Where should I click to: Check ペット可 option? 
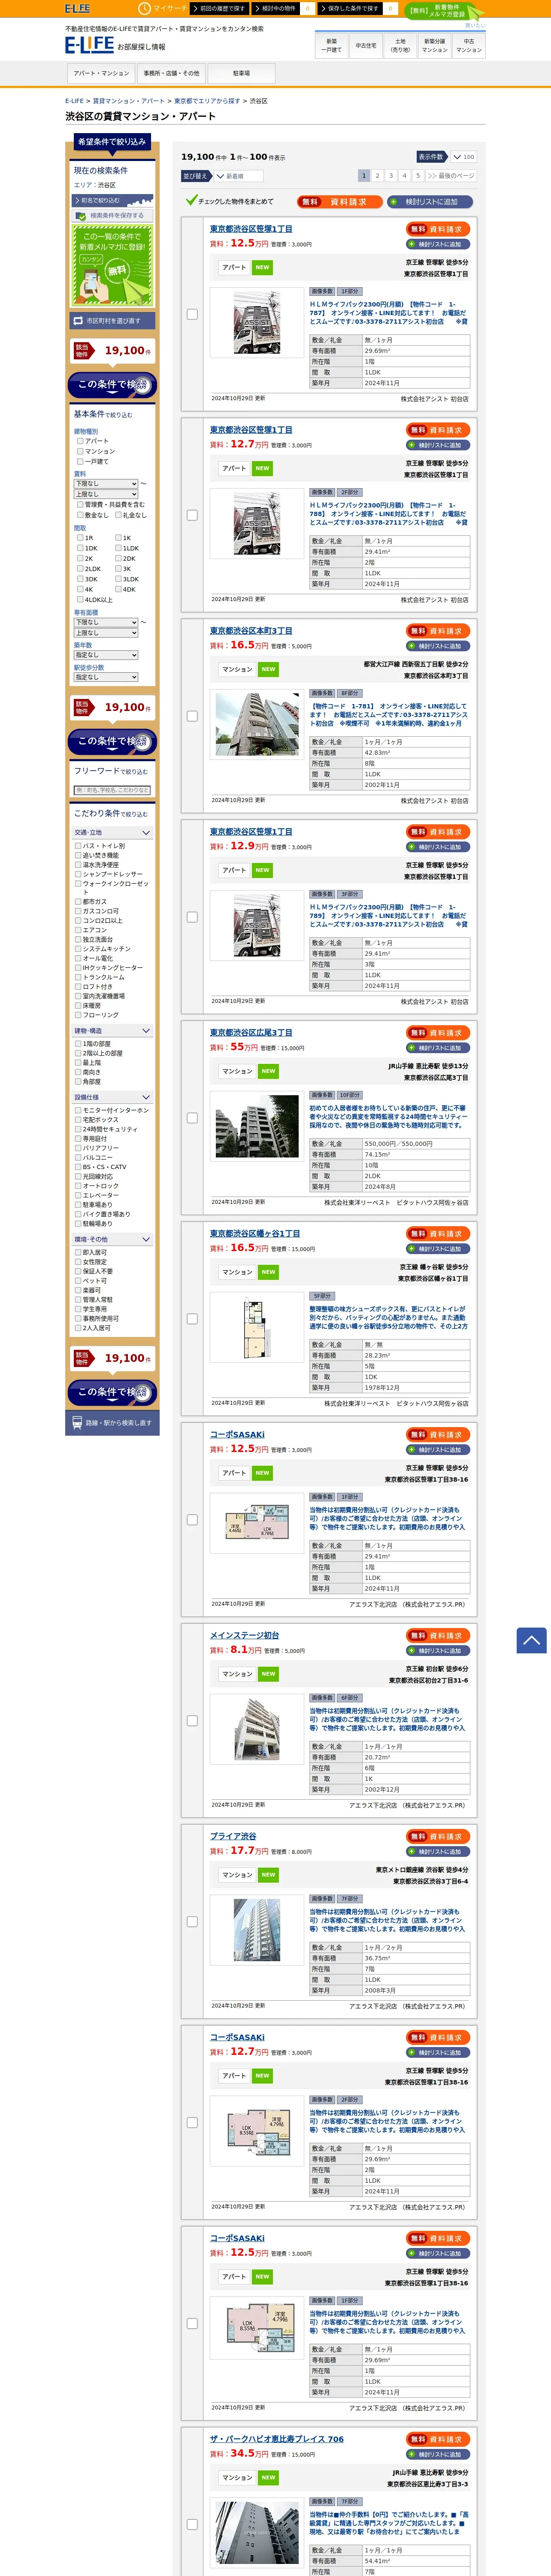click(78, 1281)
